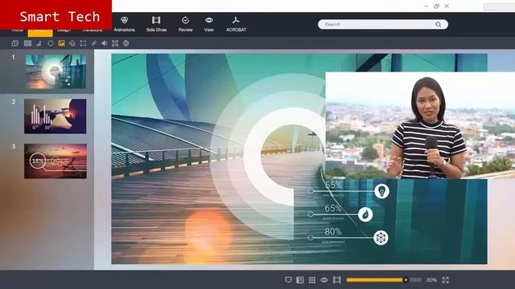Switch to the Review tab
This screenshot has height=289, width=515.
coord(185,24)
